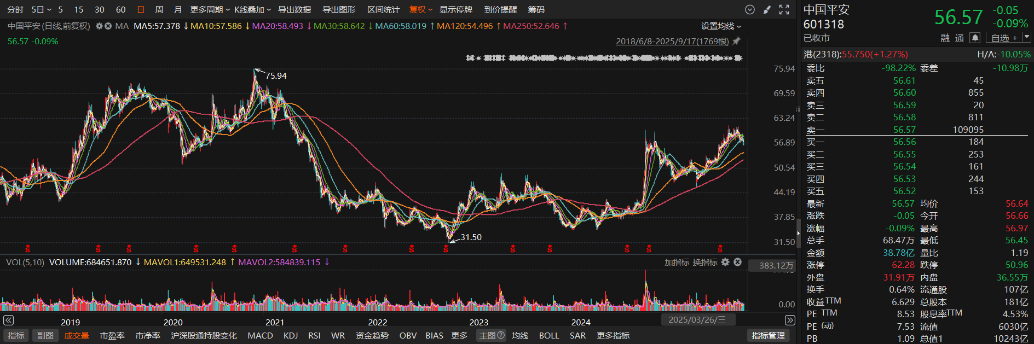The image size is (1034, 344).
Task: Switch to 分时 intraday view
Action: point(15,10)
